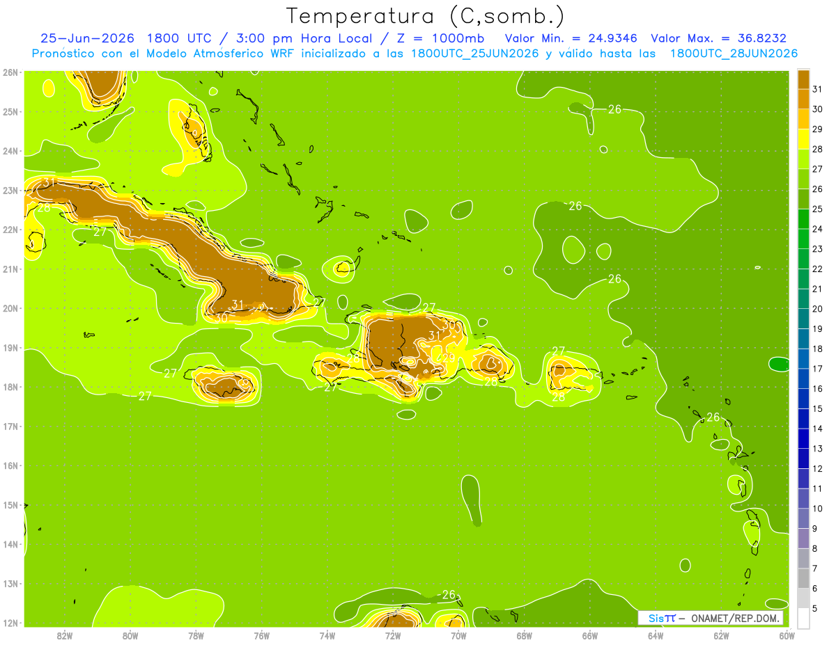The height and width of the screenshot is (645, 836).
Task: Click the '64W' longitude axis label
Action: pos(656,635)
